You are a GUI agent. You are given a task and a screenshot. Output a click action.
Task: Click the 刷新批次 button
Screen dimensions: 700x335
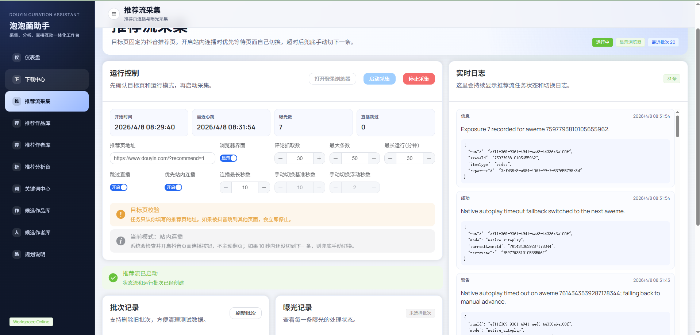(x=246, y=313)
